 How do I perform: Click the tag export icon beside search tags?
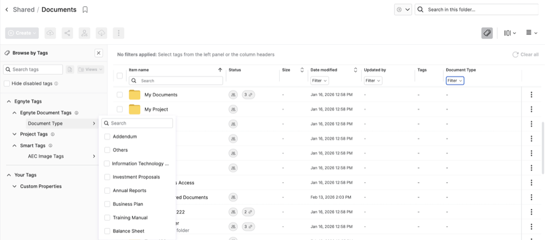pyautogui.click(x=70, y=69)
